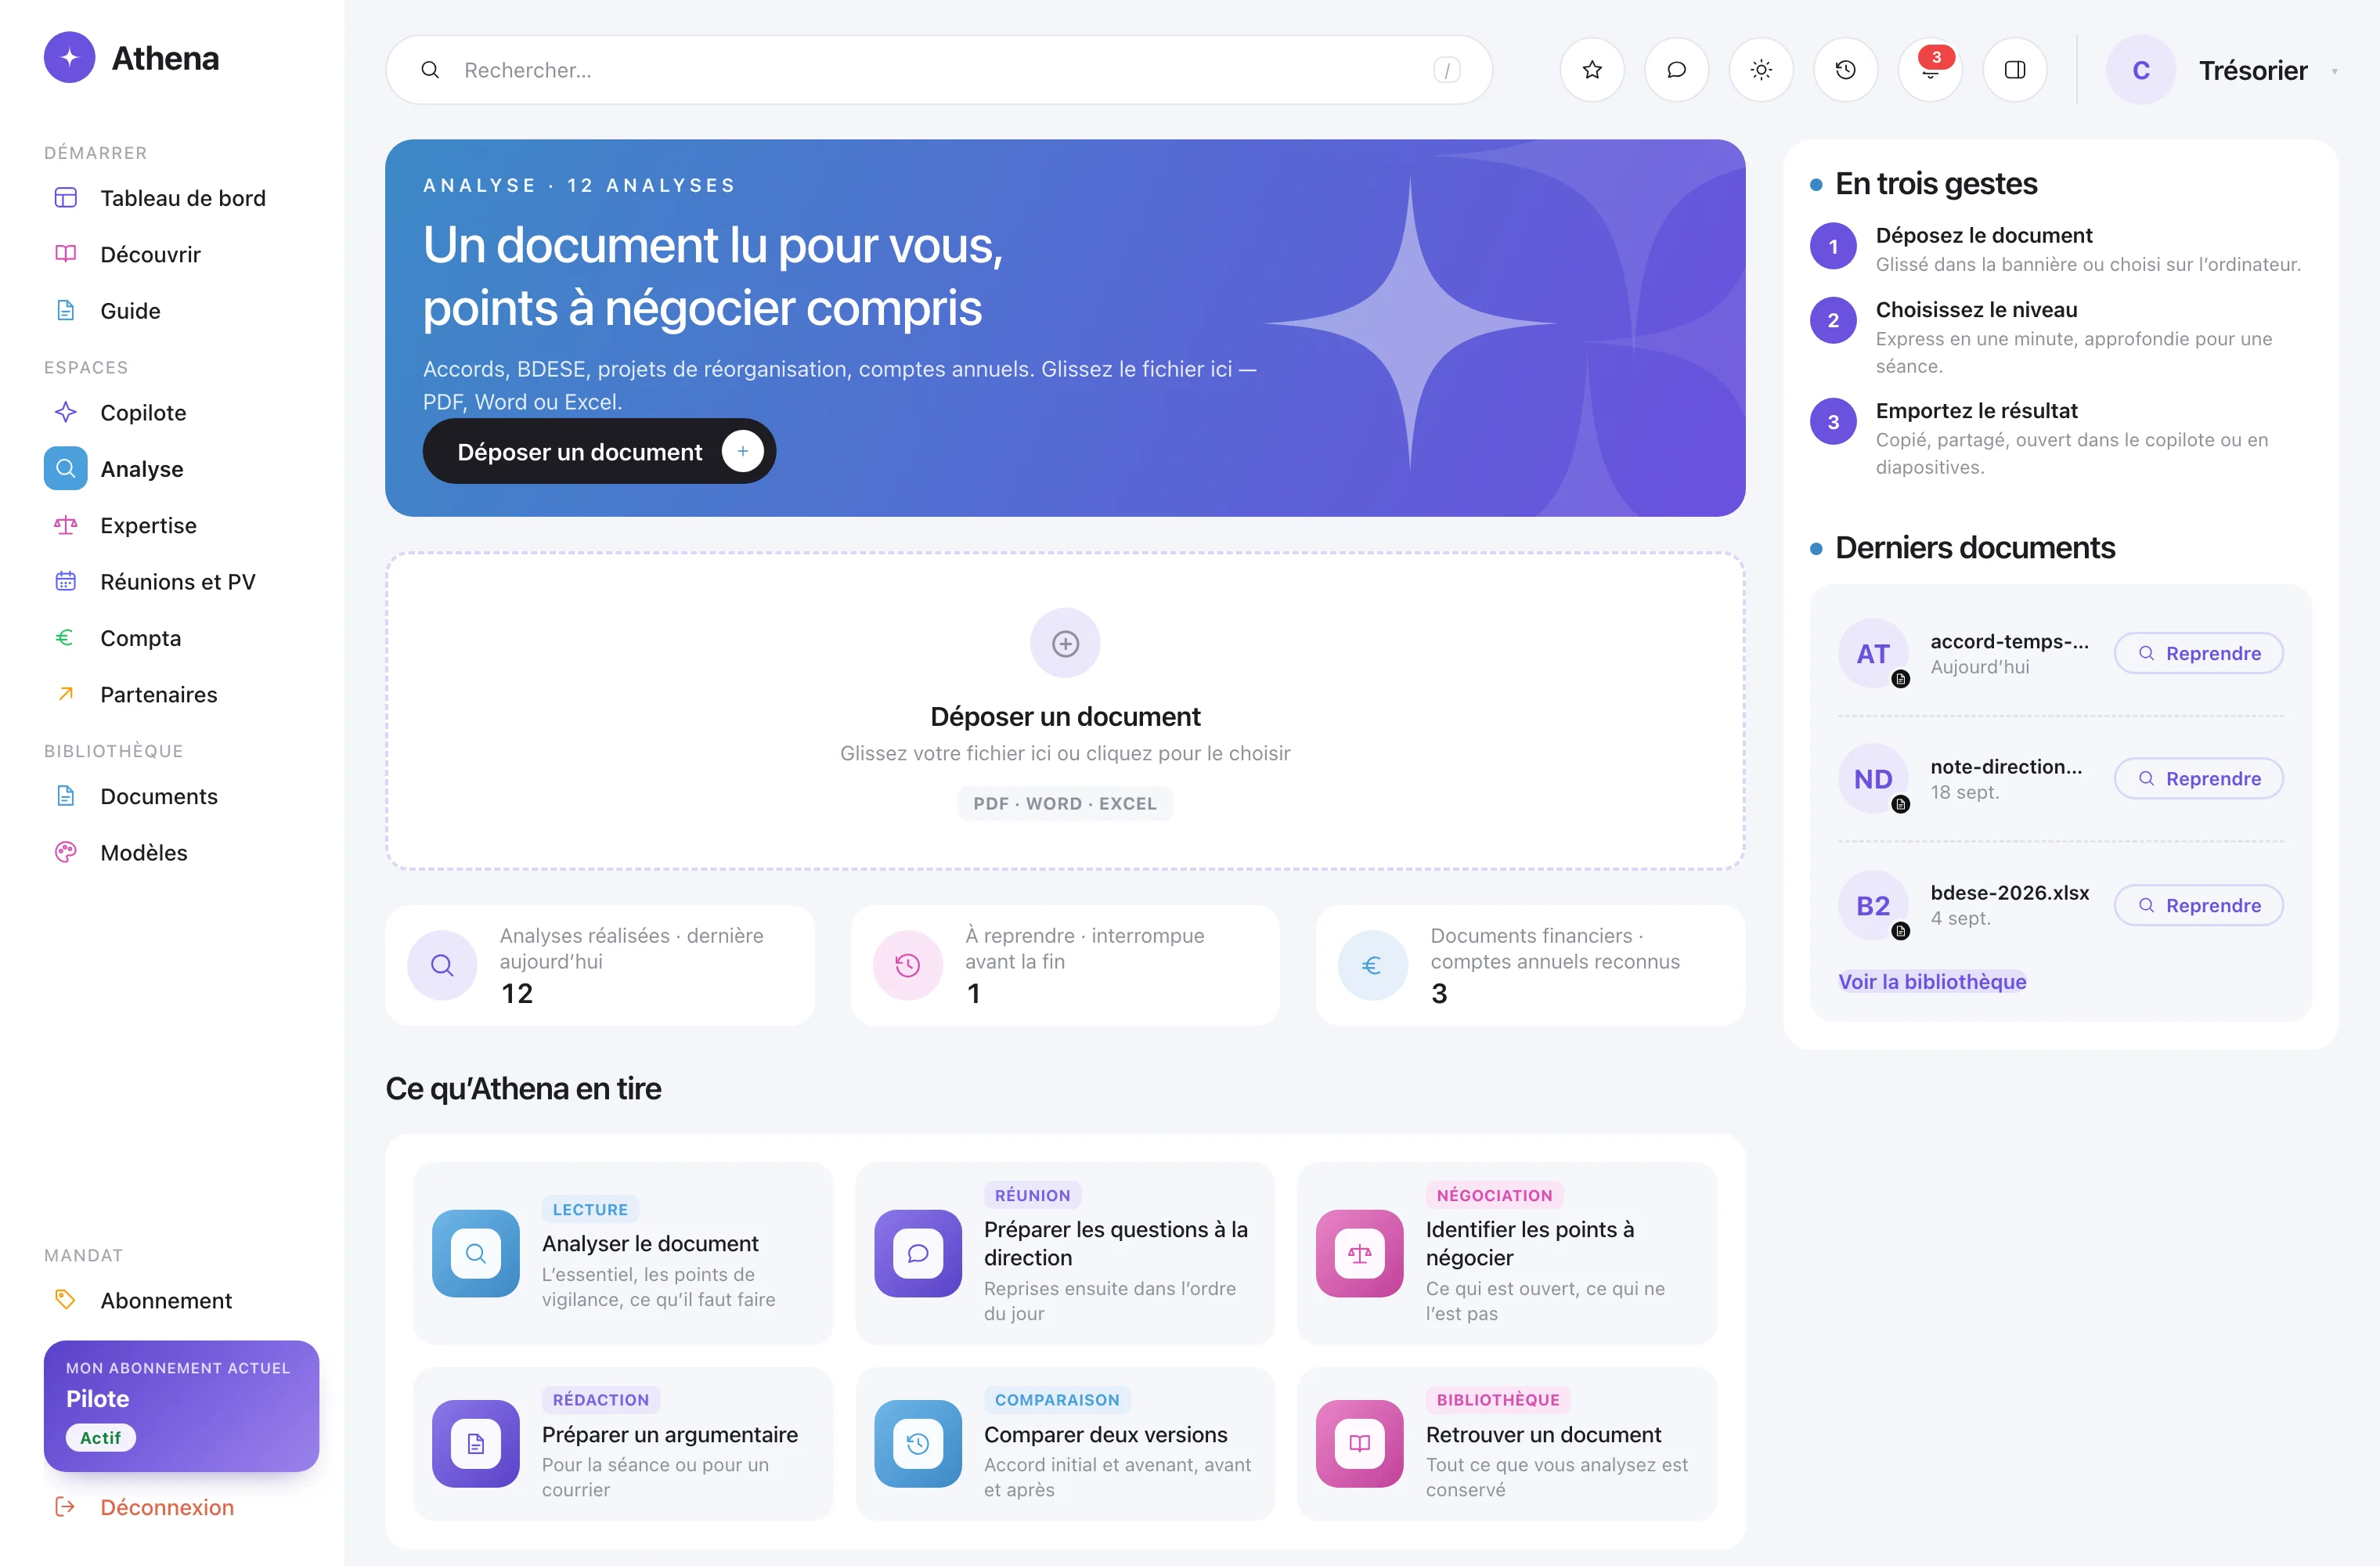The image size is (2380, 1566).
Task: Click the Retrouver un document book icon
Action: [x=1359, y=1444]
